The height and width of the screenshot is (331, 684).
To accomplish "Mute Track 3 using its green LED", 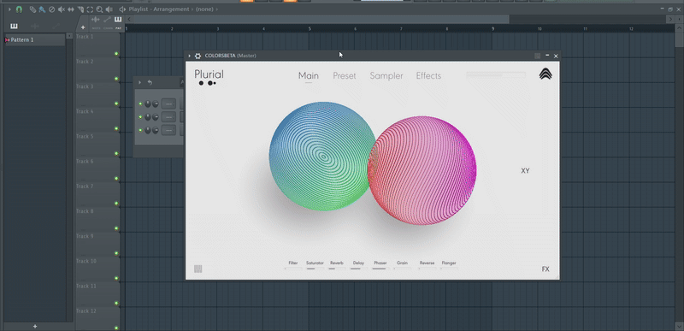I will (x=116, y=103).
